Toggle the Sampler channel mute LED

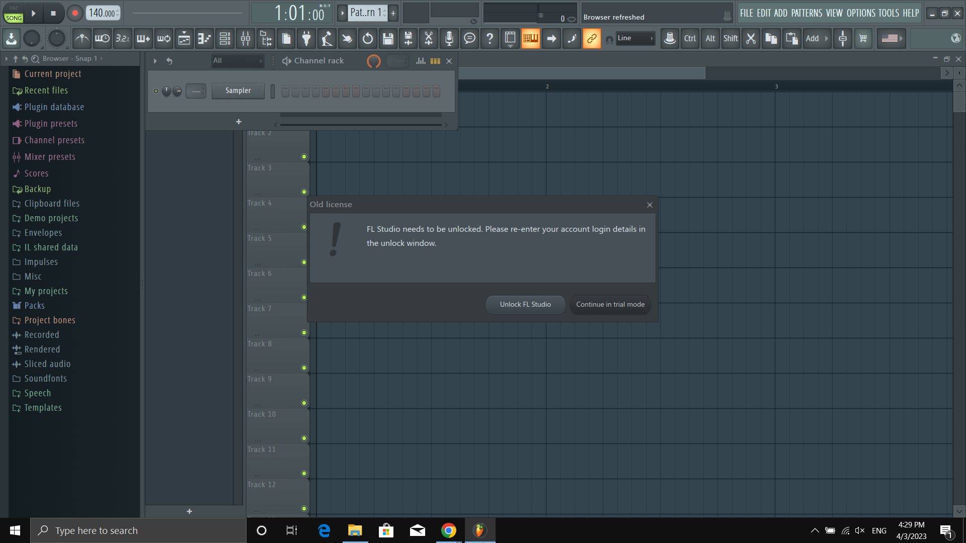(x=156, y=91)
